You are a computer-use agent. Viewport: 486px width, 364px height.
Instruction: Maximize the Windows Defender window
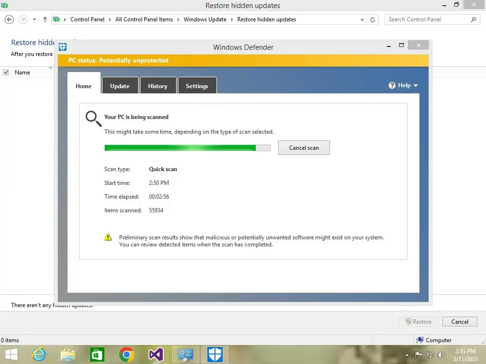tap(402, 45)
